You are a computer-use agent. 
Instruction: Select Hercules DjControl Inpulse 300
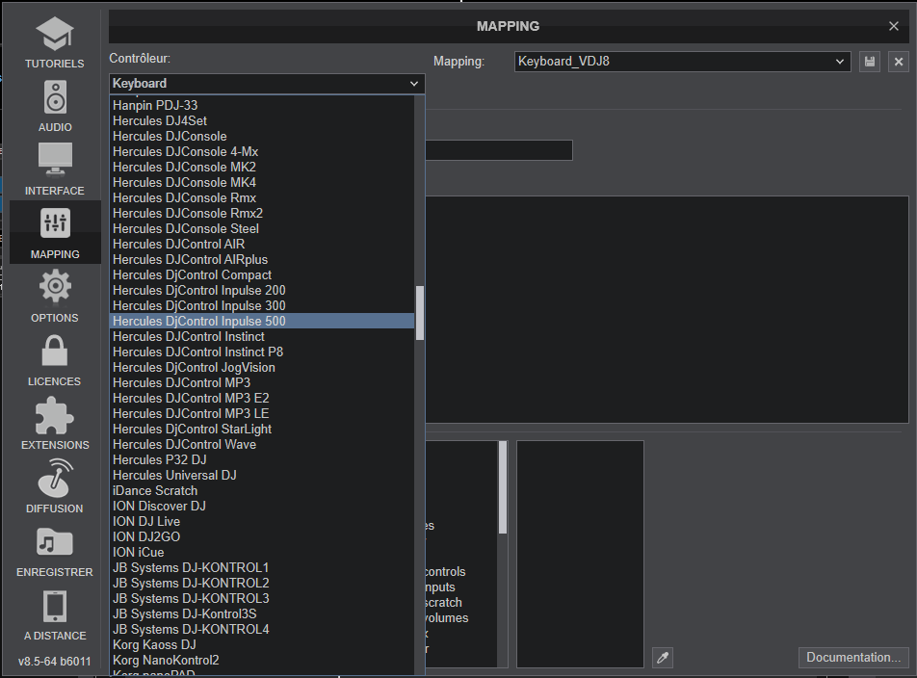coord(262,305)
